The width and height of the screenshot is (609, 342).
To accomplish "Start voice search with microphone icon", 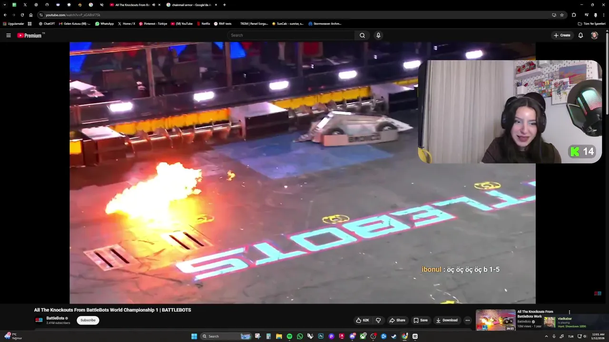I will pos(378,35).
